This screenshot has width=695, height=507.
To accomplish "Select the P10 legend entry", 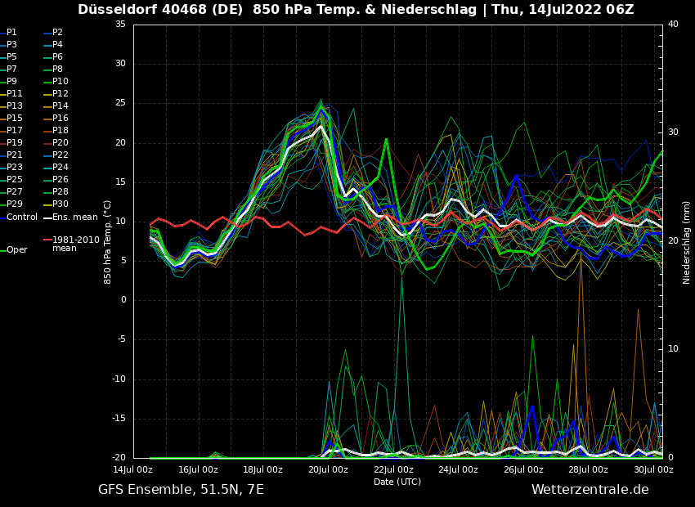I will [60, 82].
